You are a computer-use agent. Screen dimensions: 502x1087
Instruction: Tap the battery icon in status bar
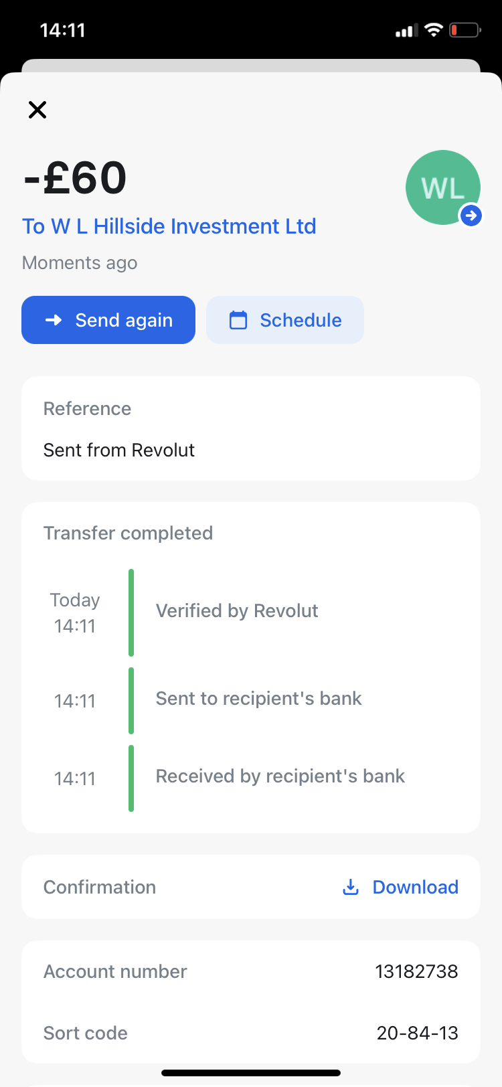click(x=465, y=30)
